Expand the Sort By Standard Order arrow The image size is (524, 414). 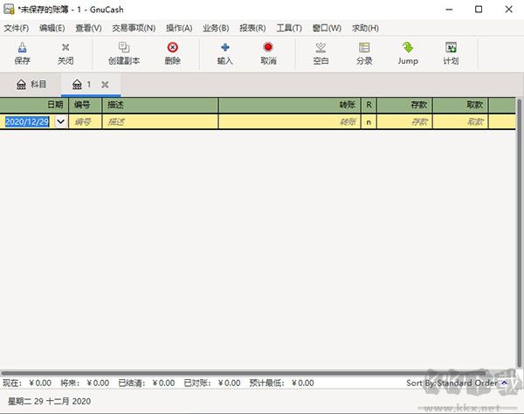tap(505, 383)
